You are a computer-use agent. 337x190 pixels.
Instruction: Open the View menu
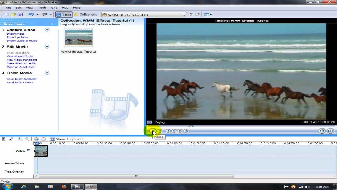[x=29, y=8]
